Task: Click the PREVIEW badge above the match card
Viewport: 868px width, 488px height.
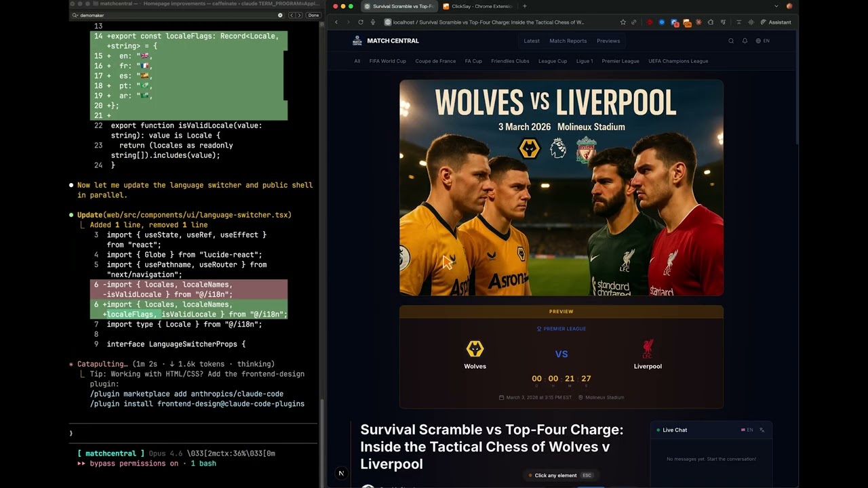Action: pos(561,312)
